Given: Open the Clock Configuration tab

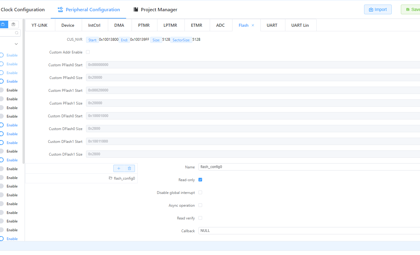Looking at the screenshot, I should [23, 9].
